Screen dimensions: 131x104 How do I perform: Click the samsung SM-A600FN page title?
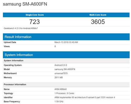(25, 4)
